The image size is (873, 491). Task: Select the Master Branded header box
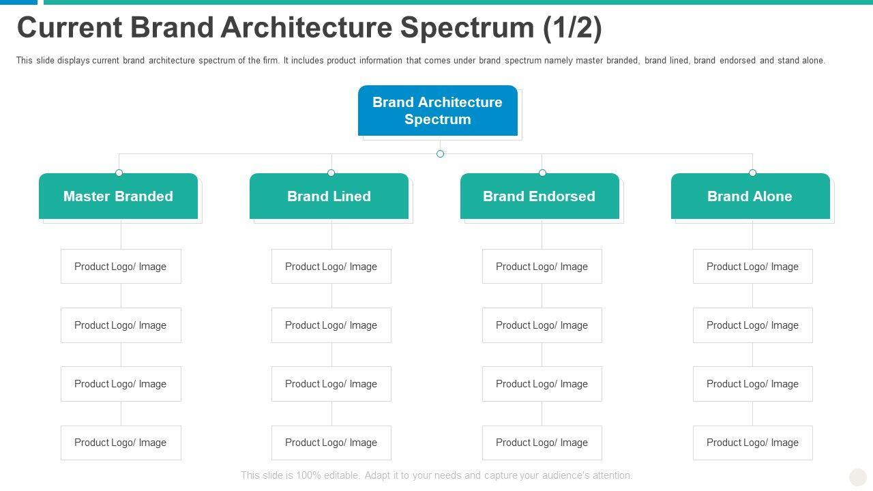click(118, 196)
